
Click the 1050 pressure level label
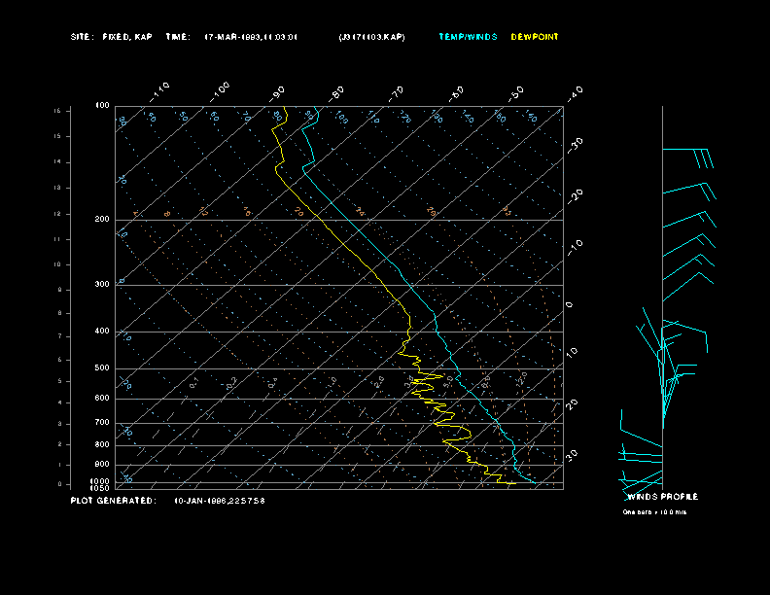point(100,488)
